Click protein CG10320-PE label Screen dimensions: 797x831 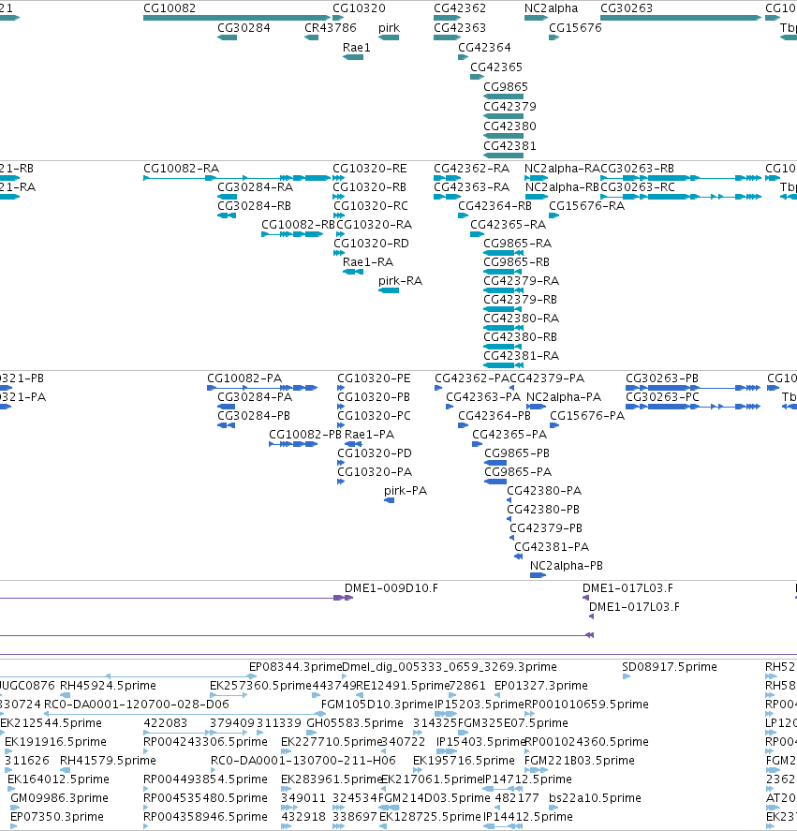point(374,378)
